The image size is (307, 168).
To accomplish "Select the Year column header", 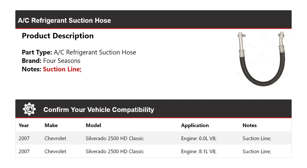I will click(24, 126).
